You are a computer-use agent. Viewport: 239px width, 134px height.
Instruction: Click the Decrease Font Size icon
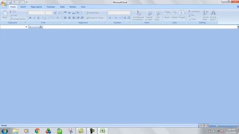pos(59,13)
